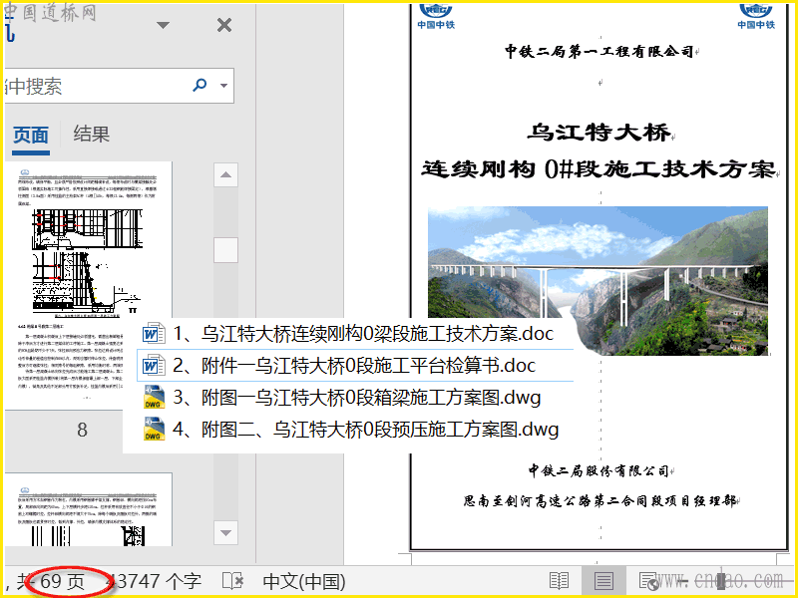Click the 中铁二局第一工程有限公司 heading text

click(x=599, y=52)
